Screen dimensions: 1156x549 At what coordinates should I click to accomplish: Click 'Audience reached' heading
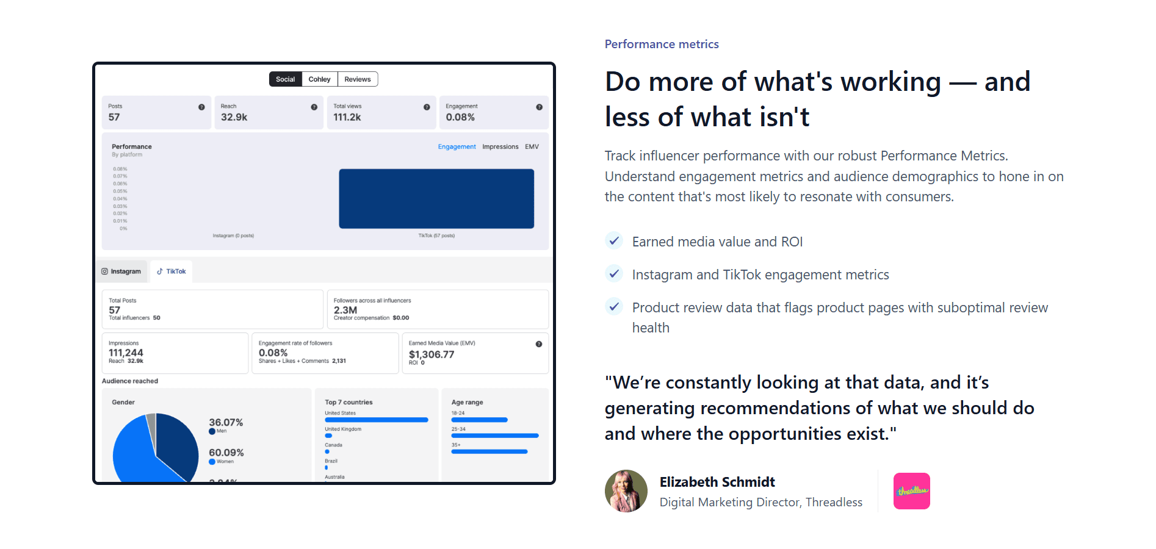130,381
